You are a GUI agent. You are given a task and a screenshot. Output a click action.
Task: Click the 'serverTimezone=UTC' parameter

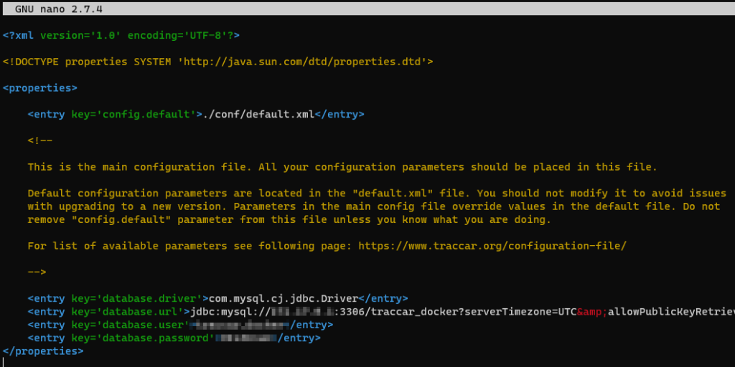[520, 311]
